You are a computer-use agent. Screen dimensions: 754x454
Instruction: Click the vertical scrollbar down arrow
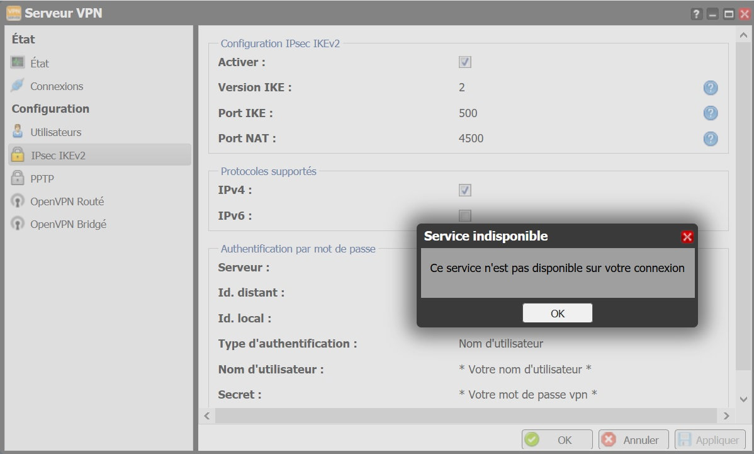coord(743,399)
